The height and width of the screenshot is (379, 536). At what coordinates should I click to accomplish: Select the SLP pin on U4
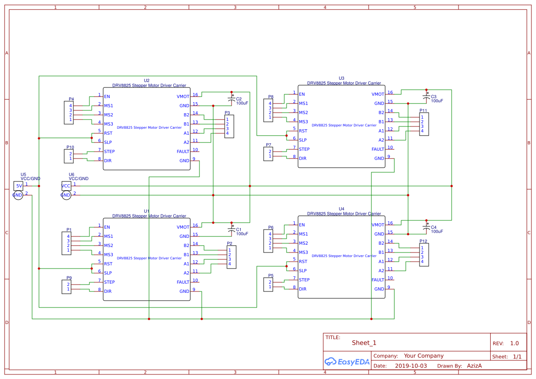pyautogui.click(x=304, y=270)
